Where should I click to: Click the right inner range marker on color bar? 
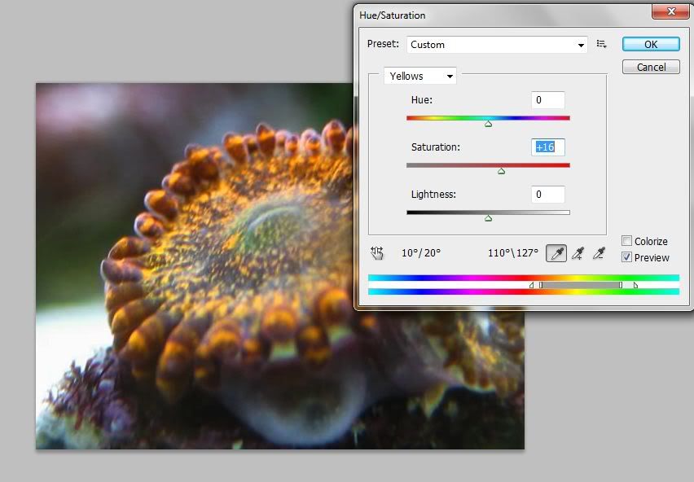click(621, 285)
